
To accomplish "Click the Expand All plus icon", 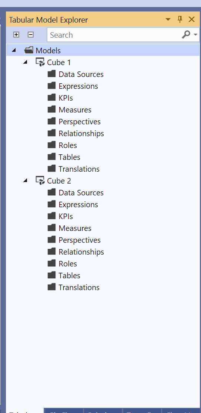I will pyautogui.click(x=16, y=34).
